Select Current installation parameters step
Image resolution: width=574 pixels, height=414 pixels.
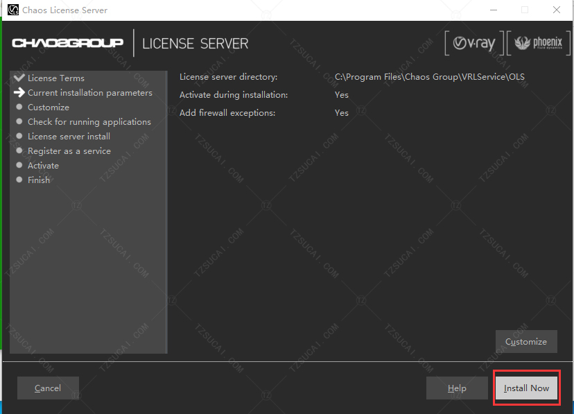[x=90, y=93]
